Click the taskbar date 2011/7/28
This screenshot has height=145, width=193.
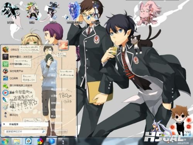click(183, 143)
